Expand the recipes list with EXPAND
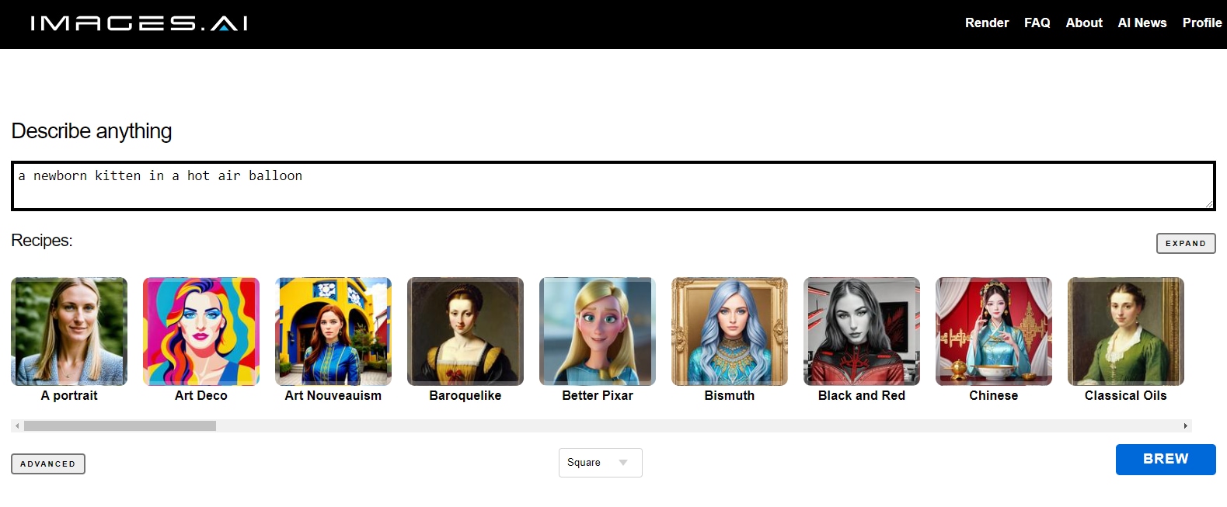 click(x=1186, y=243)
